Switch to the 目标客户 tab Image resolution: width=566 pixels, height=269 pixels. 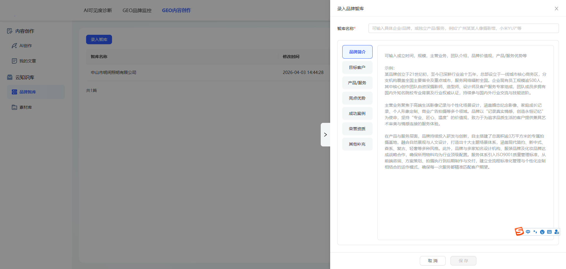point(357,67)
